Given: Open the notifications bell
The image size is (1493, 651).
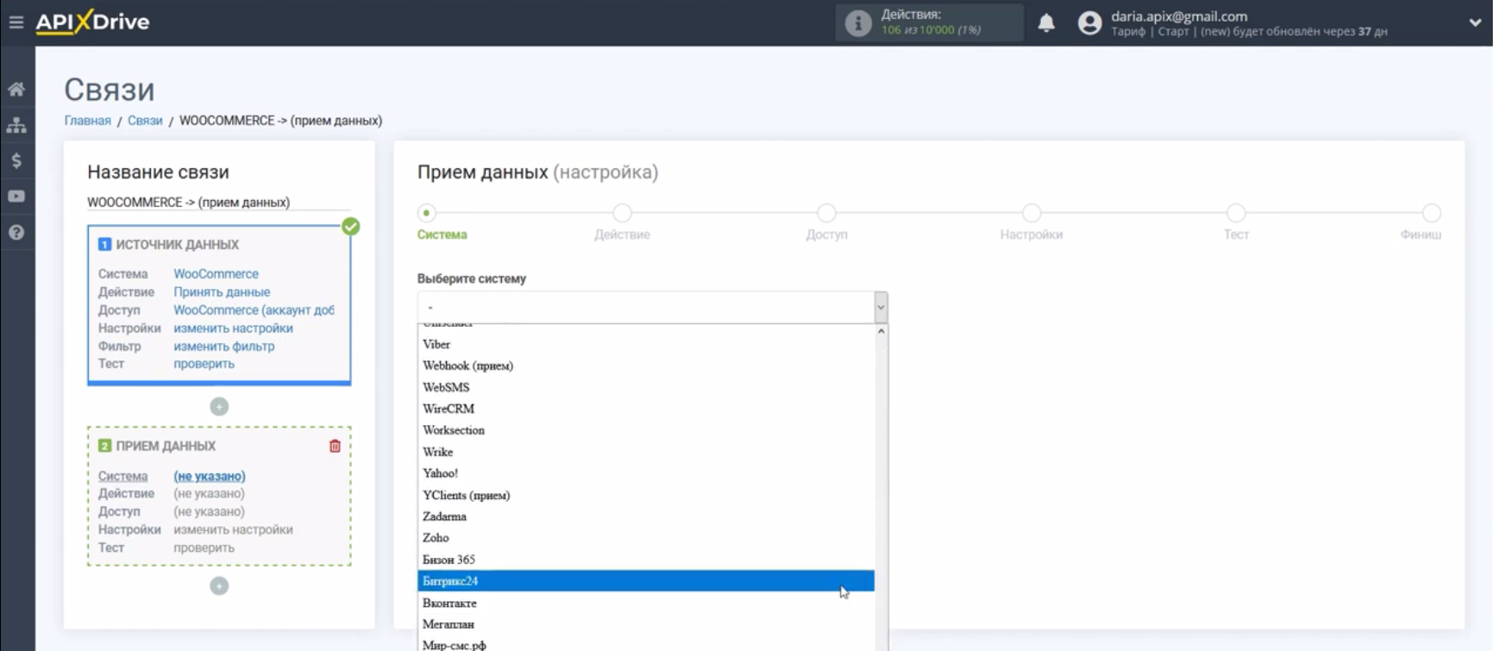Looking at the screenshot, I should tap(1046, 23).
